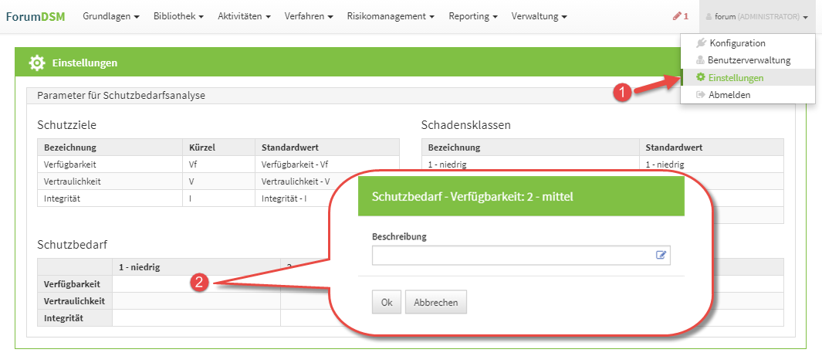Click the Schadensklassen Standardwert column header
The height and width of the screenshot is (356, 822).
pos(712,147)
